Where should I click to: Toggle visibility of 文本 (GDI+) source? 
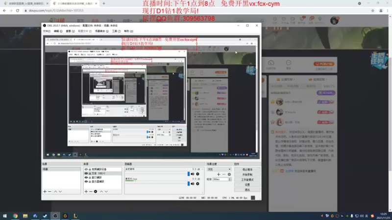tap(86, 174)
